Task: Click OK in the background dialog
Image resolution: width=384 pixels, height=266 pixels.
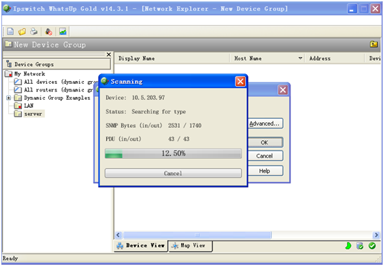Action: tap(266, 142)
